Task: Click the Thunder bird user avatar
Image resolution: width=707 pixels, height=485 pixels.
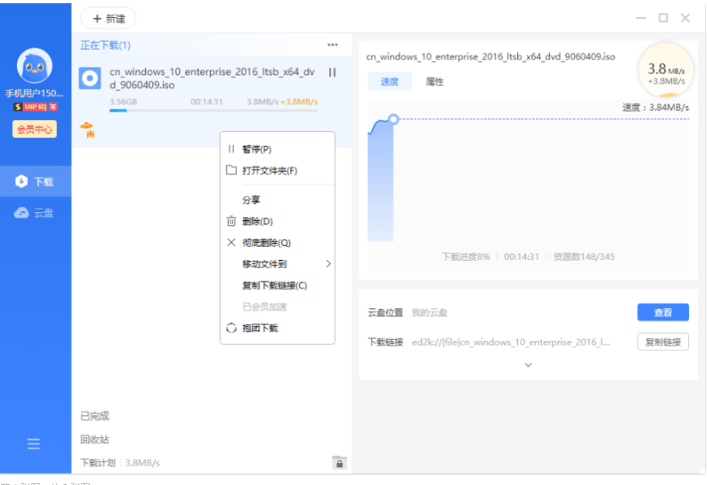Action: point(34,66)
